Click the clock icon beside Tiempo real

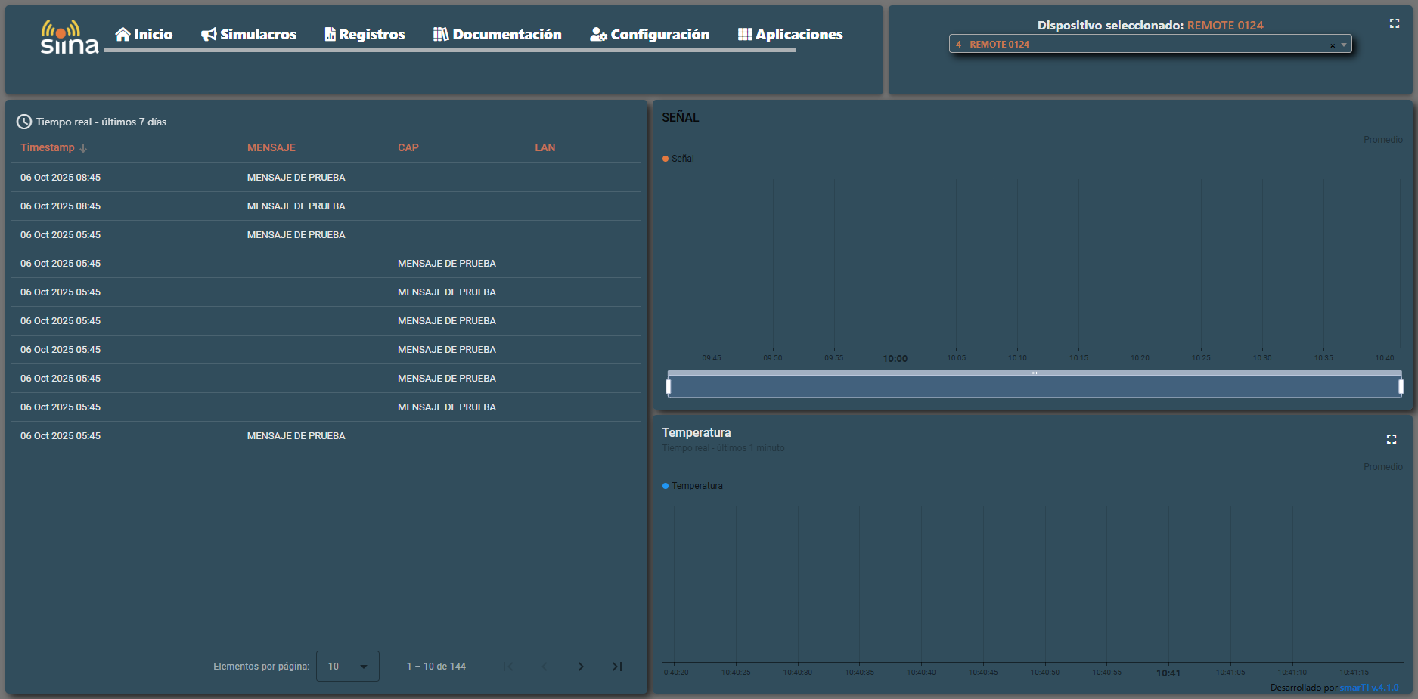pyautogui.click(x=24, y=122)
